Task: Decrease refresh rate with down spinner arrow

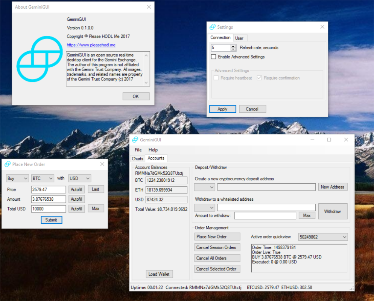Action: pos(233,49)
